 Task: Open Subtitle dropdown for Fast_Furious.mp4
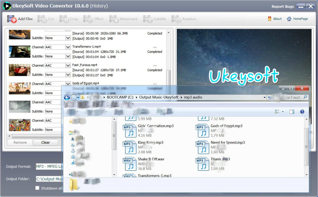tap(68, 75)
